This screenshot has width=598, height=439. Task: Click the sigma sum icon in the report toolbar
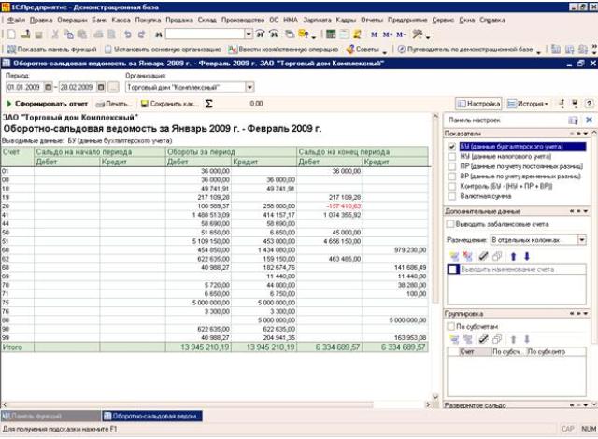click(208, 104)
